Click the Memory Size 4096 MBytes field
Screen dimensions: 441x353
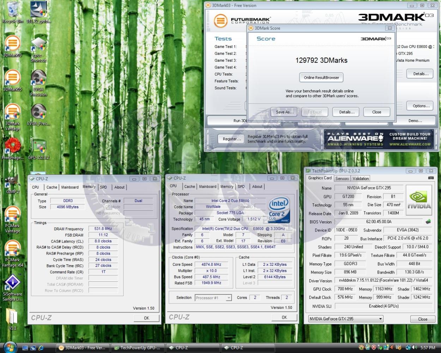coord(67,207)
